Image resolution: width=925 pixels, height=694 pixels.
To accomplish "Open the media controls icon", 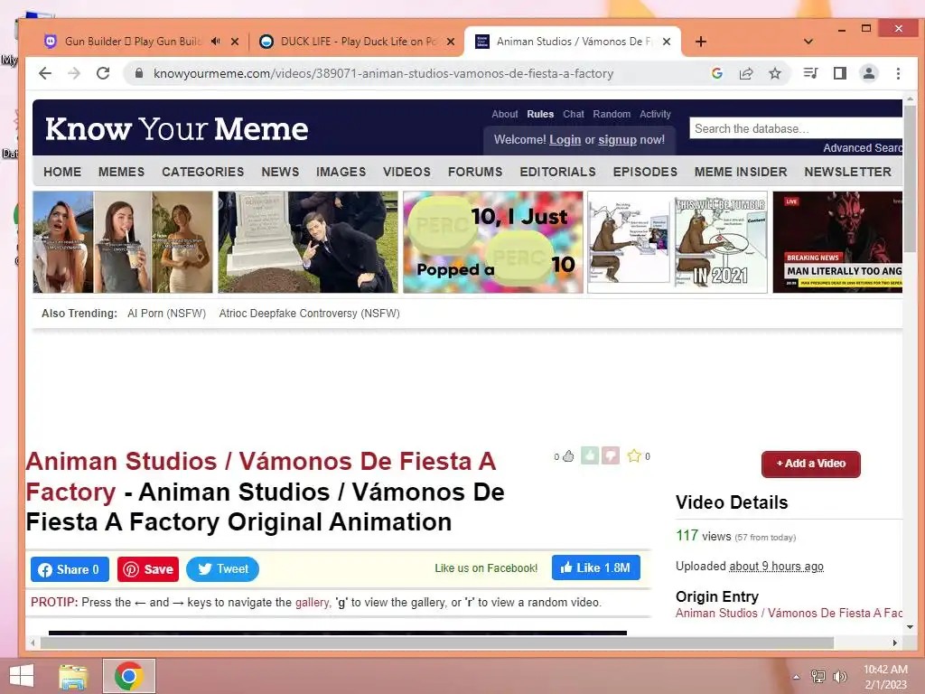I will (x=810, y=73).
